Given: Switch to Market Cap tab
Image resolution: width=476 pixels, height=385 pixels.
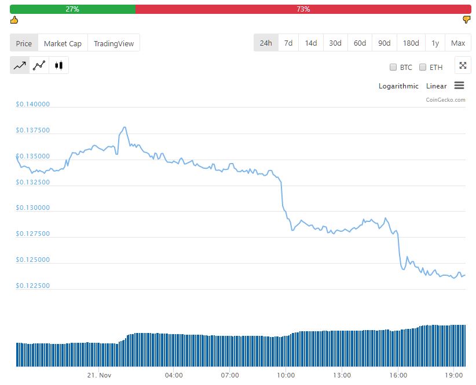Looking at the screenshot, I should click(x=63, y=43).
